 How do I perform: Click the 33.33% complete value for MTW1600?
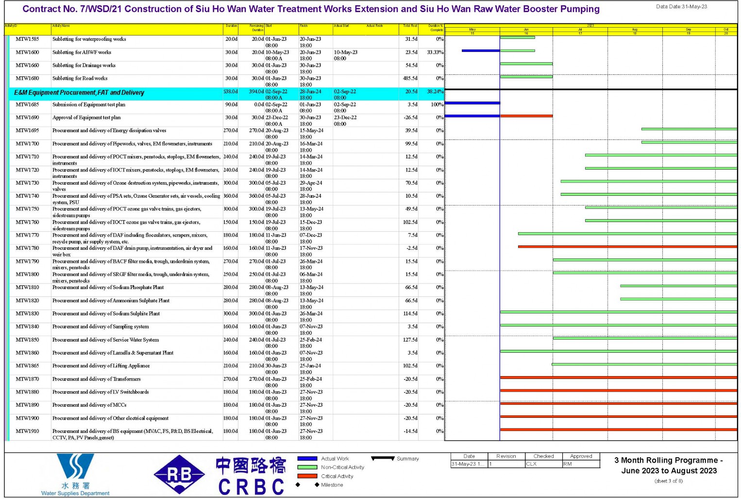tap(435, 52)
